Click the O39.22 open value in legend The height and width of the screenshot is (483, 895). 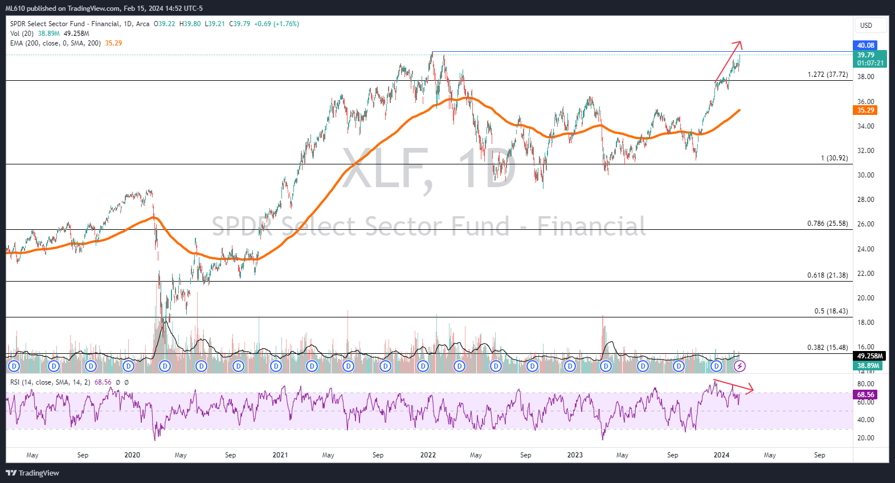[x=165, y=24]
